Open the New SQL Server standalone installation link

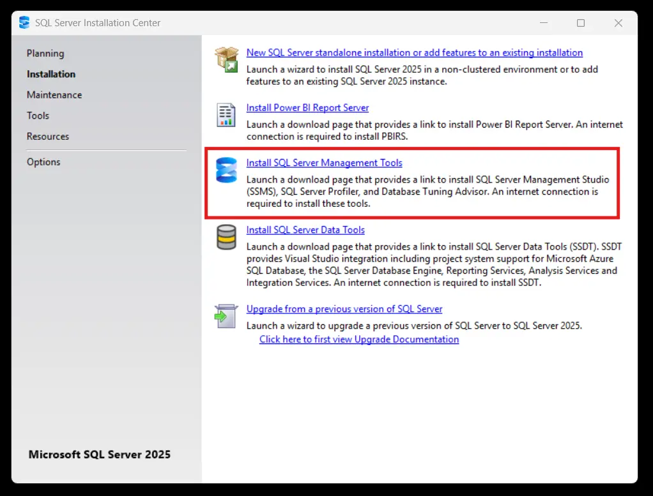(x=414, y=52)
